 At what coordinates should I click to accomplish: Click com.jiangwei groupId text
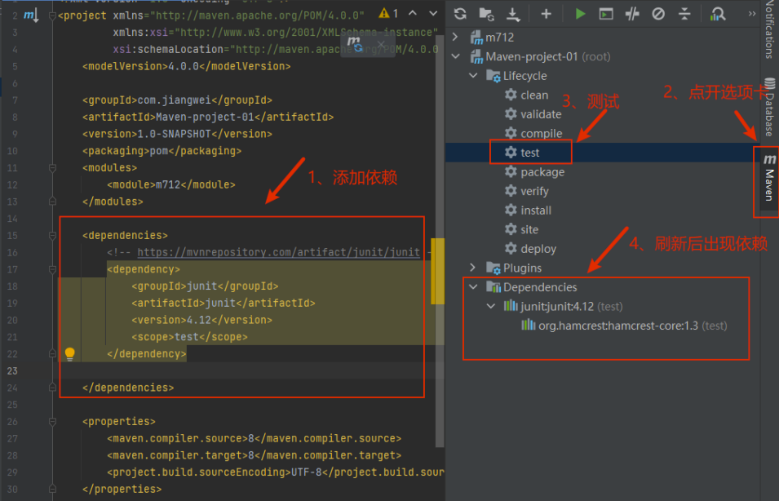pyautogui.click(x=174, y=100)
